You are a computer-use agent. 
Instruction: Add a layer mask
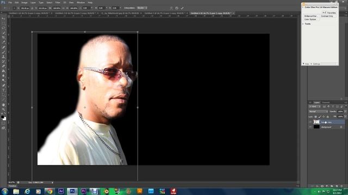coord(322,186)
